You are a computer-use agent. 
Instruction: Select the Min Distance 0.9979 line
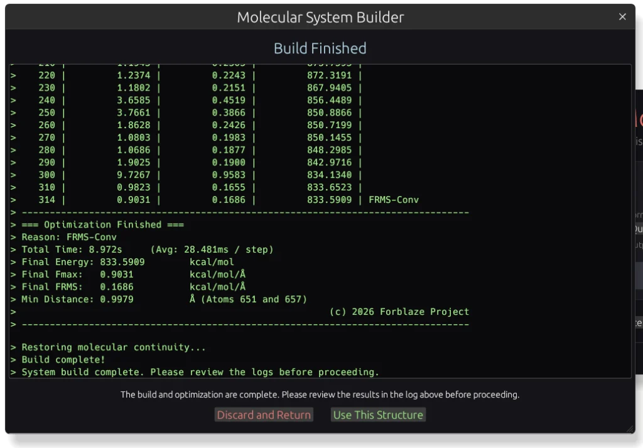[x=164, y=300]
